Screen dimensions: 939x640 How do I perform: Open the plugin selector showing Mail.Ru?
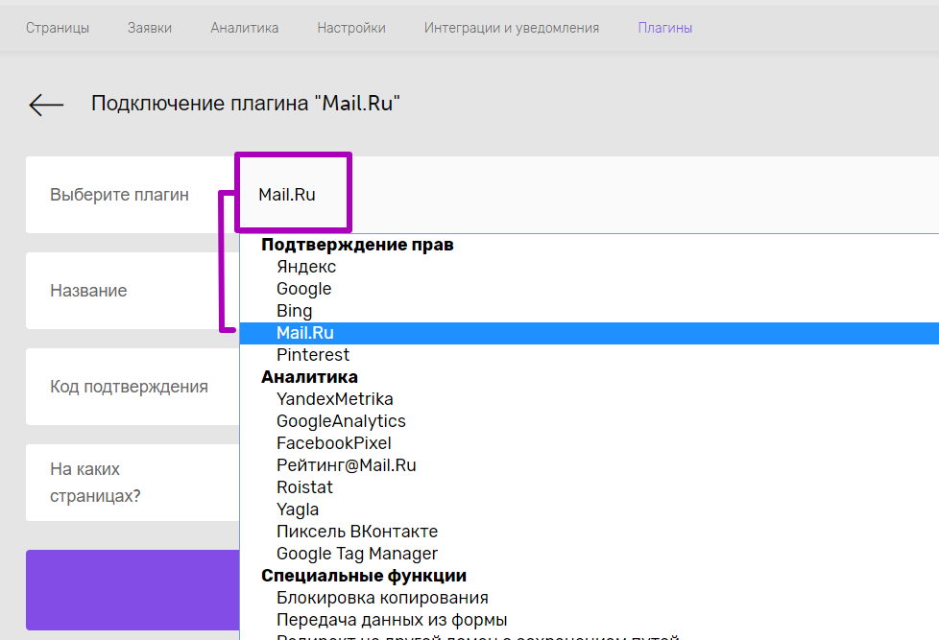click(590, 195)
